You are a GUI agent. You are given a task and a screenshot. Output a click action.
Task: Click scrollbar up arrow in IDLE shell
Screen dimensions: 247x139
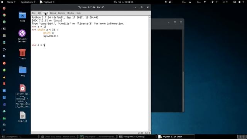pyautogui.click(x=150, y=17)
